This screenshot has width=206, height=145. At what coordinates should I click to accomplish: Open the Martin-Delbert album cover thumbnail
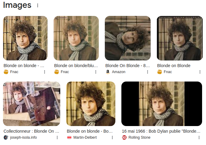[x=91, y=103]
